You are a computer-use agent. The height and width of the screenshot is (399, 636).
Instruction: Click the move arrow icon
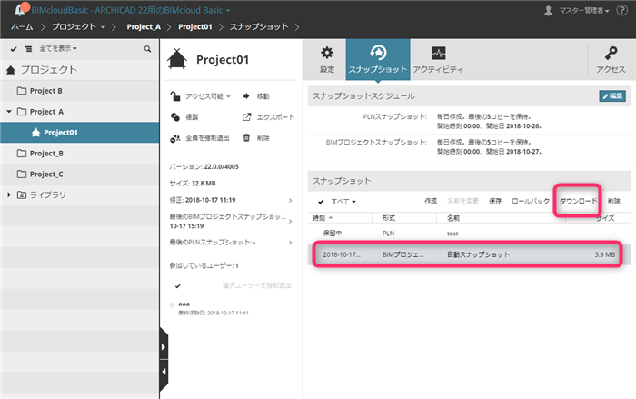click(x=246, y=96)
